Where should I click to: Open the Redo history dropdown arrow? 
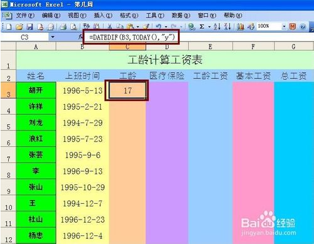coord(181,27)
